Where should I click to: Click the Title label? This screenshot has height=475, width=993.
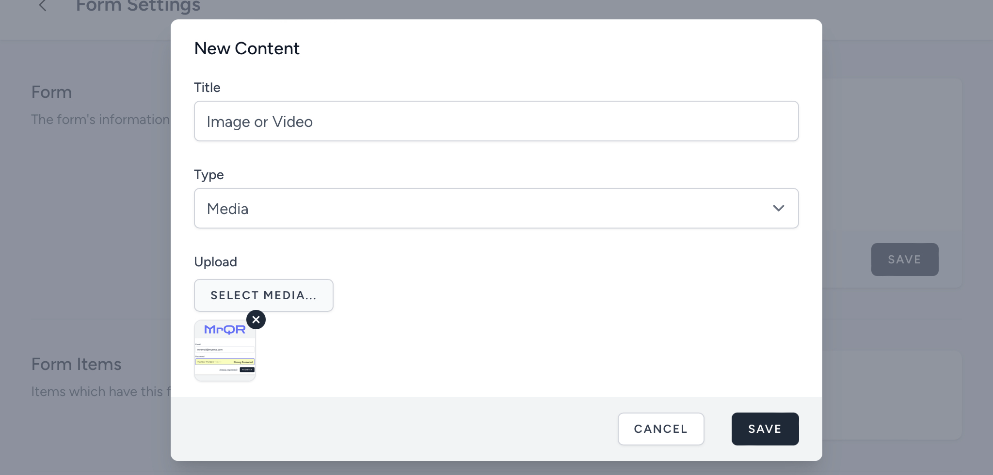(207, 88)
